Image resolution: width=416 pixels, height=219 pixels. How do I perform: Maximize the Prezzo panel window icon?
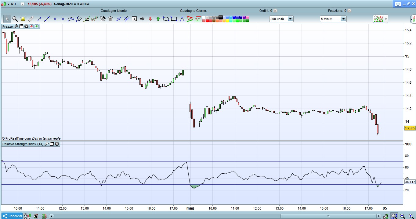click(21, 26)
